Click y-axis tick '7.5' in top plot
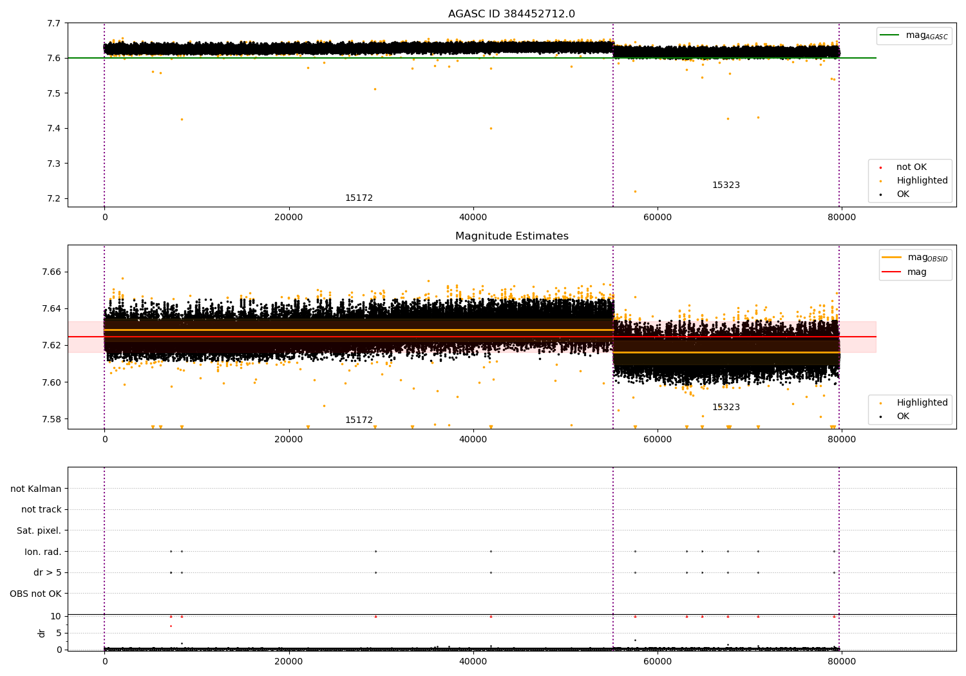The image size is (966, 676). [x=54, y=93]
